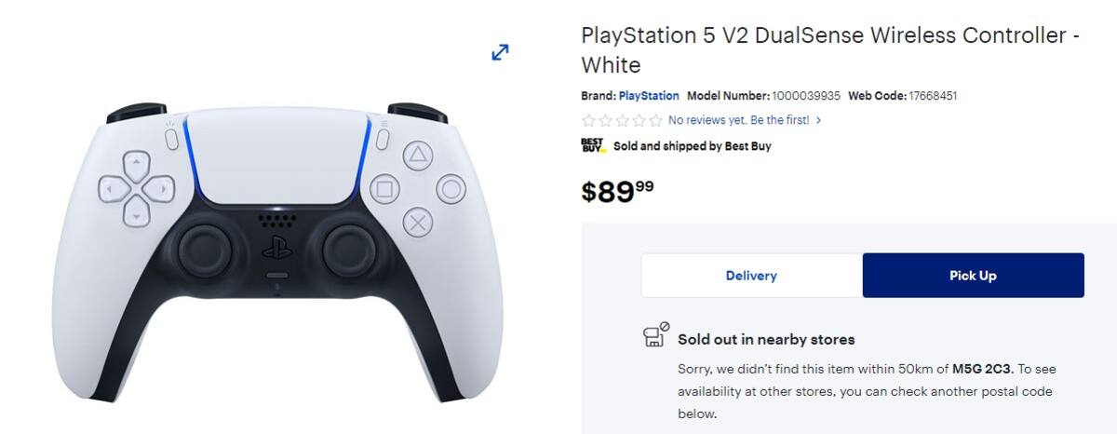Click the sold-out store icon
Screen dimensions: 1117x434
(x=655, y=334)
